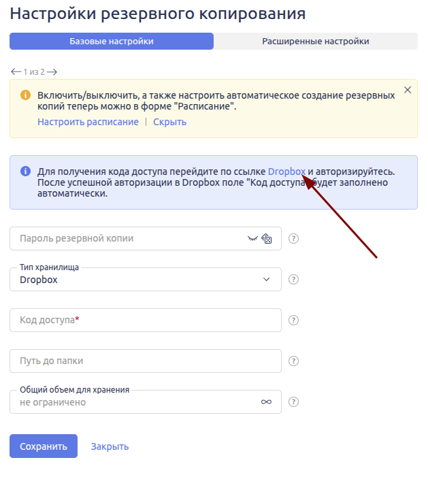Follow the Dropbox authorization link
Image resolution: width=428 pixels, height=492 pixels.
click(286, 171)
